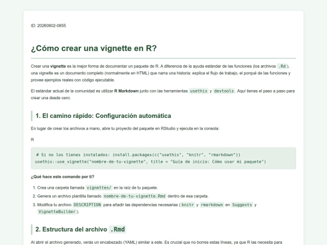Click the heading ¿Cómo crear una vignette en R?
327x245 pixels.
coord(94,48)
